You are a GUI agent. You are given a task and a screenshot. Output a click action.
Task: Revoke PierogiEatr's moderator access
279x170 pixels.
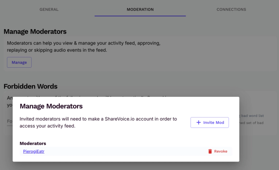(220, 151)
